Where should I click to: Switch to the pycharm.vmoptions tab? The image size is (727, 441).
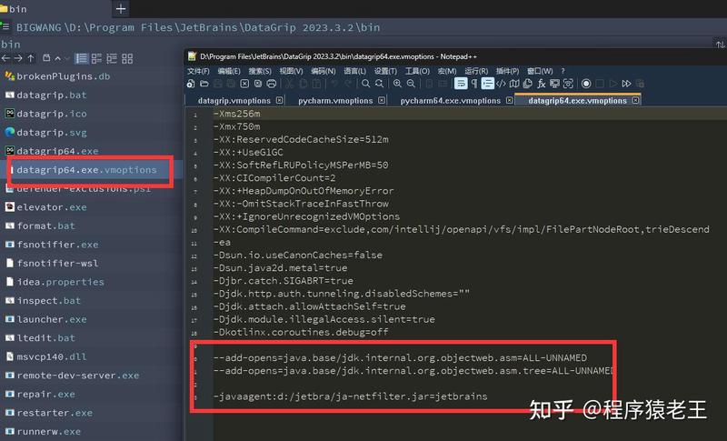coord(335,101)
